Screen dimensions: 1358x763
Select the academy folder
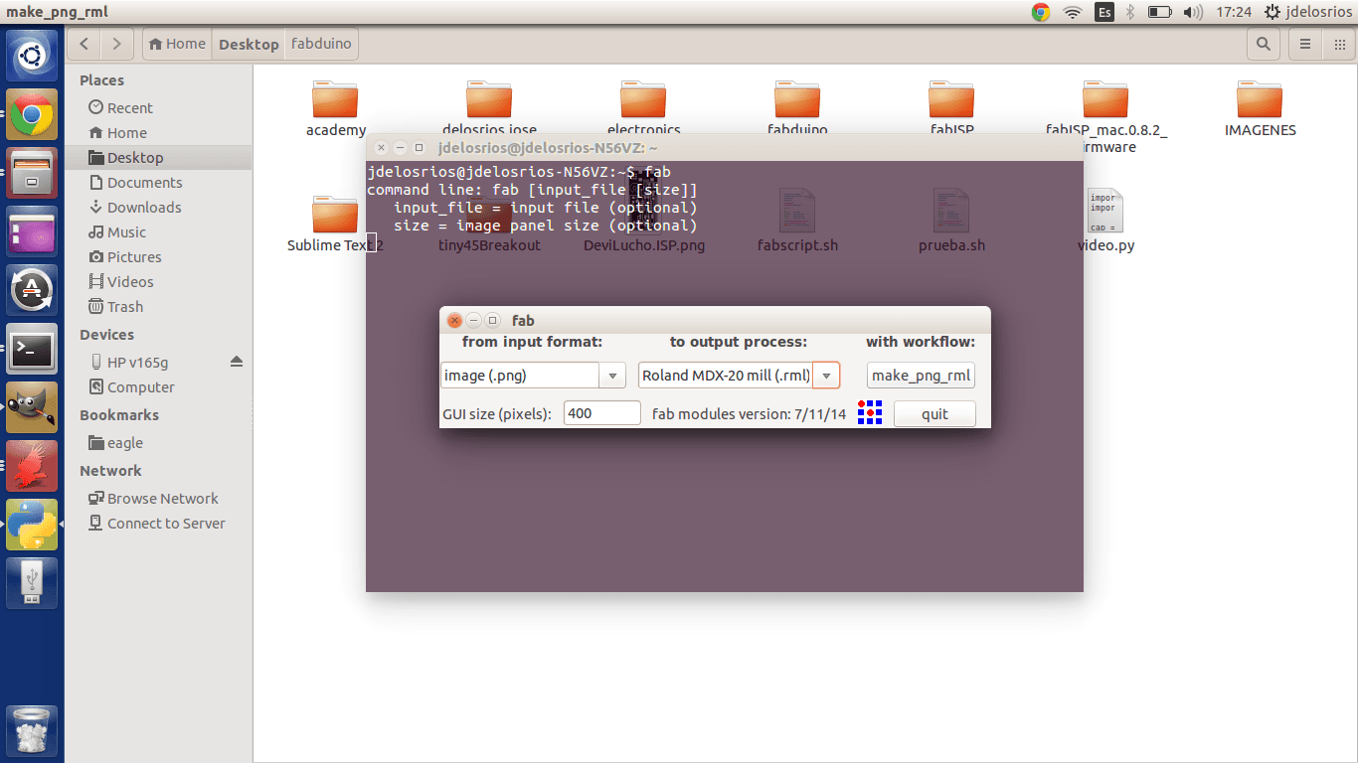click(335, 107)
